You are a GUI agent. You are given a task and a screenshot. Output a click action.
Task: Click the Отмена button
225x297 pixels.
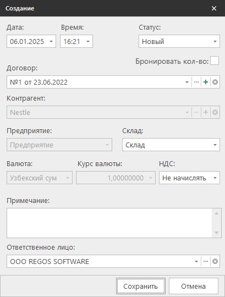[194, 286]
